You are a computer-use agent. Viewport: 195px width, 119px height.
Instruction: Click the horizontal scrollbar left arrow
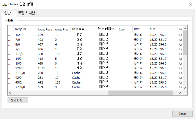point(10,92)
